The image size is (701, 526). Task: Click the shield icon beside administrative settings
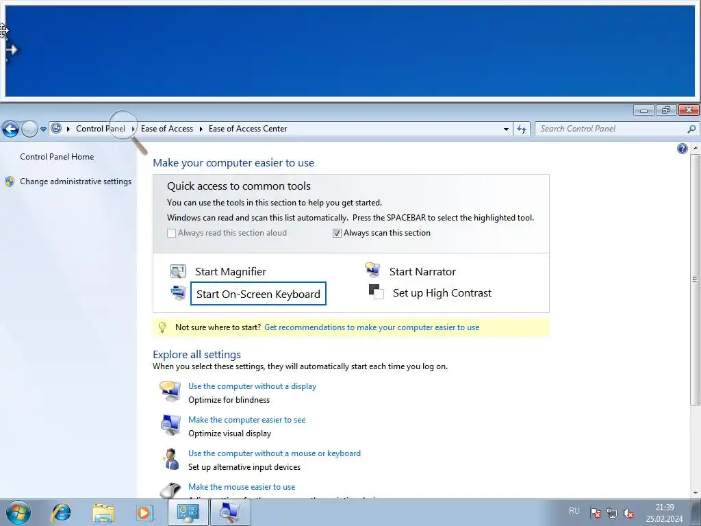pos(10,181)
